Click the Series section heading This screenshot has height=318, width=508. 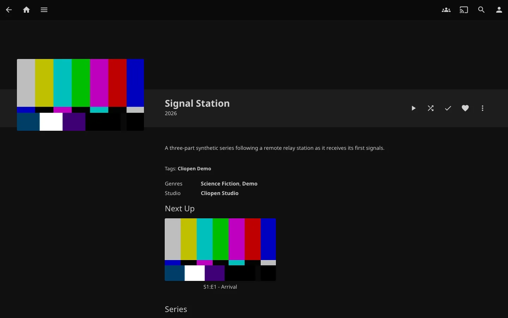click(x=176, y=309)
